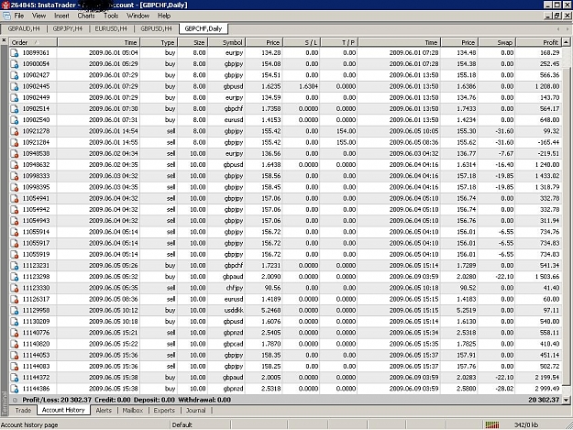Click the sell order icon for 10948538
Image resolution: width=573 pixels, height=430 pixels.
tap(15, 153)
